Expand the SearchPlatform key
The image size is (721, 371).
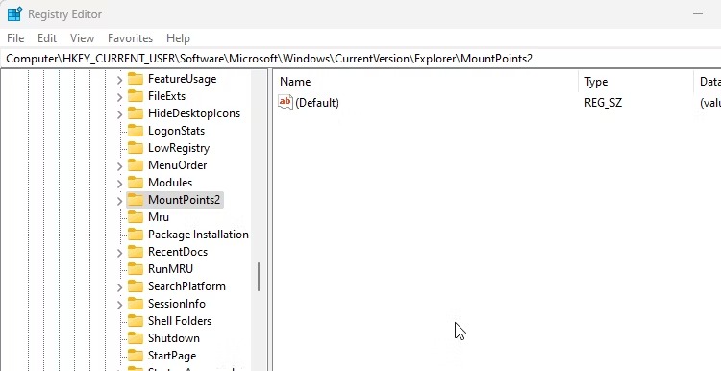(119, 286)
